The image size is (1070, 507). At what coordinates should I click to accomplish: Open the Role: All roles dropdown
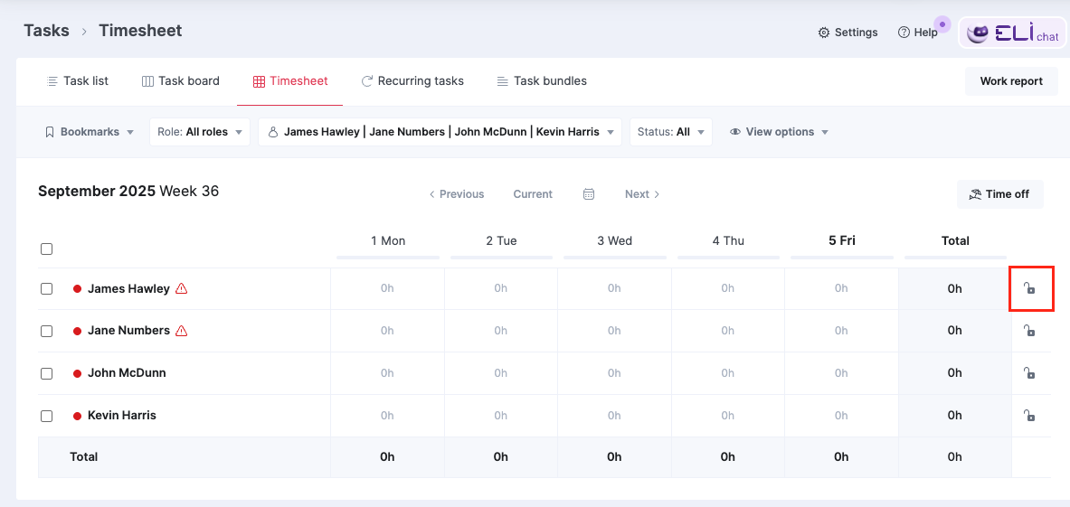(200, 132)
